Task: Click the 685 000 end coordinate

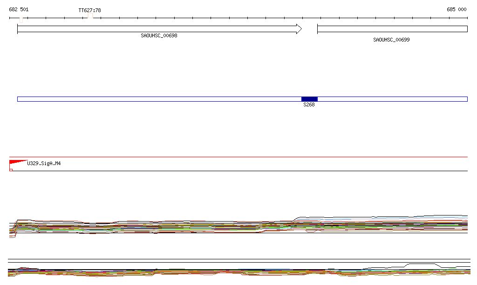Action: (456, 9)
